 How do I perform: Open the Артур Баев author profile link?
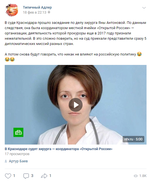pyautogui.click(x=18, y=161)
